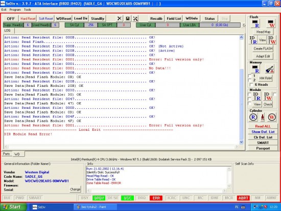This screenshot has height=211, width=281.
Task: Switch to the WD tab
Action: click(x=18, y=154)
